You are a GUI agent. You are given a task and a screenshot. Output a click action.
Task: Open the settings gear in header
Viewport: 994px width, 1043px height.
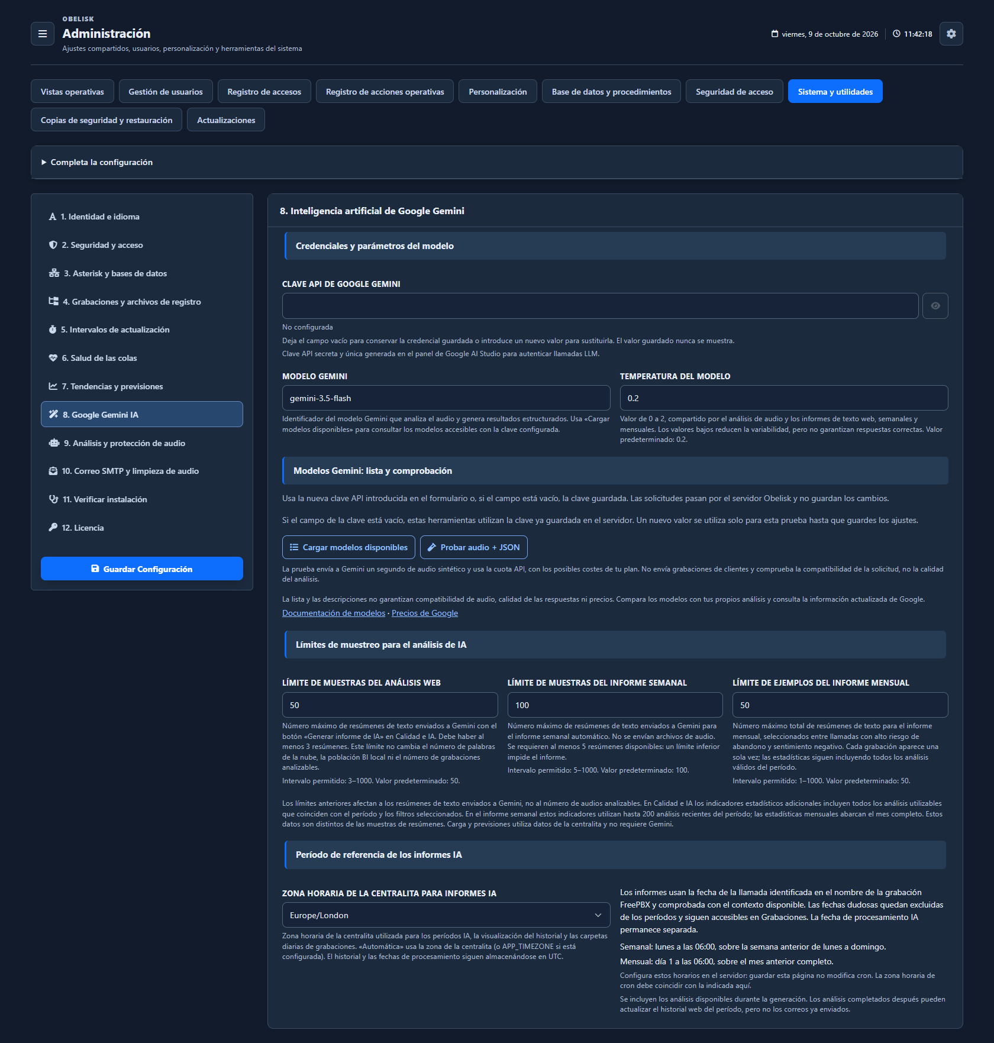(951, 34)
